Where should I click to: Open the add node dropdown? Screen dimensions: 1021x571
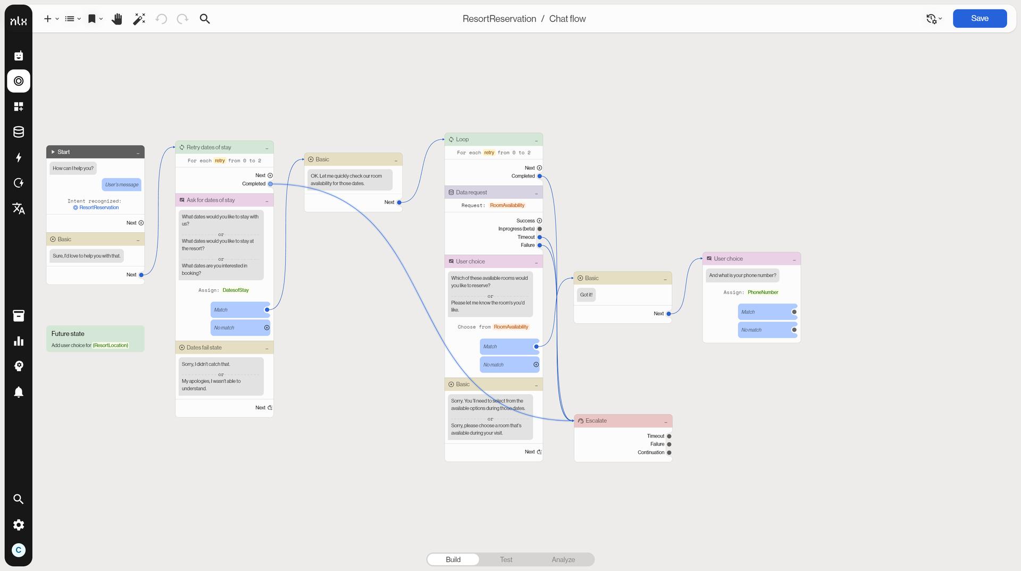[x=51, y=19]
